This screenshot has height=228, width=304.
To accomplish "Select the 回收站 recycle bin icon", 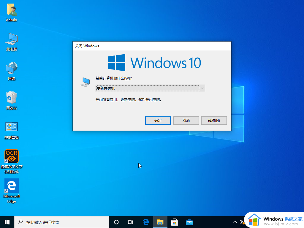I will [x=12, y=100].
